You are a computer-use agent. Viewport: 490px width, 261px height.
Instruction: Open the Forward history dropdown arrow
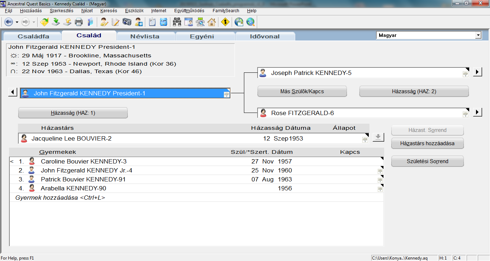(x=34, y=22)
